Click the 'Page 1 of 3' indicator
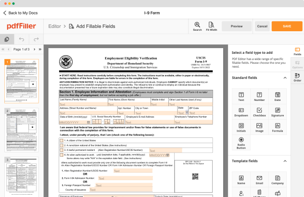Image resolution: width=304 pixels, height=197 pixels. pos(22,49)
